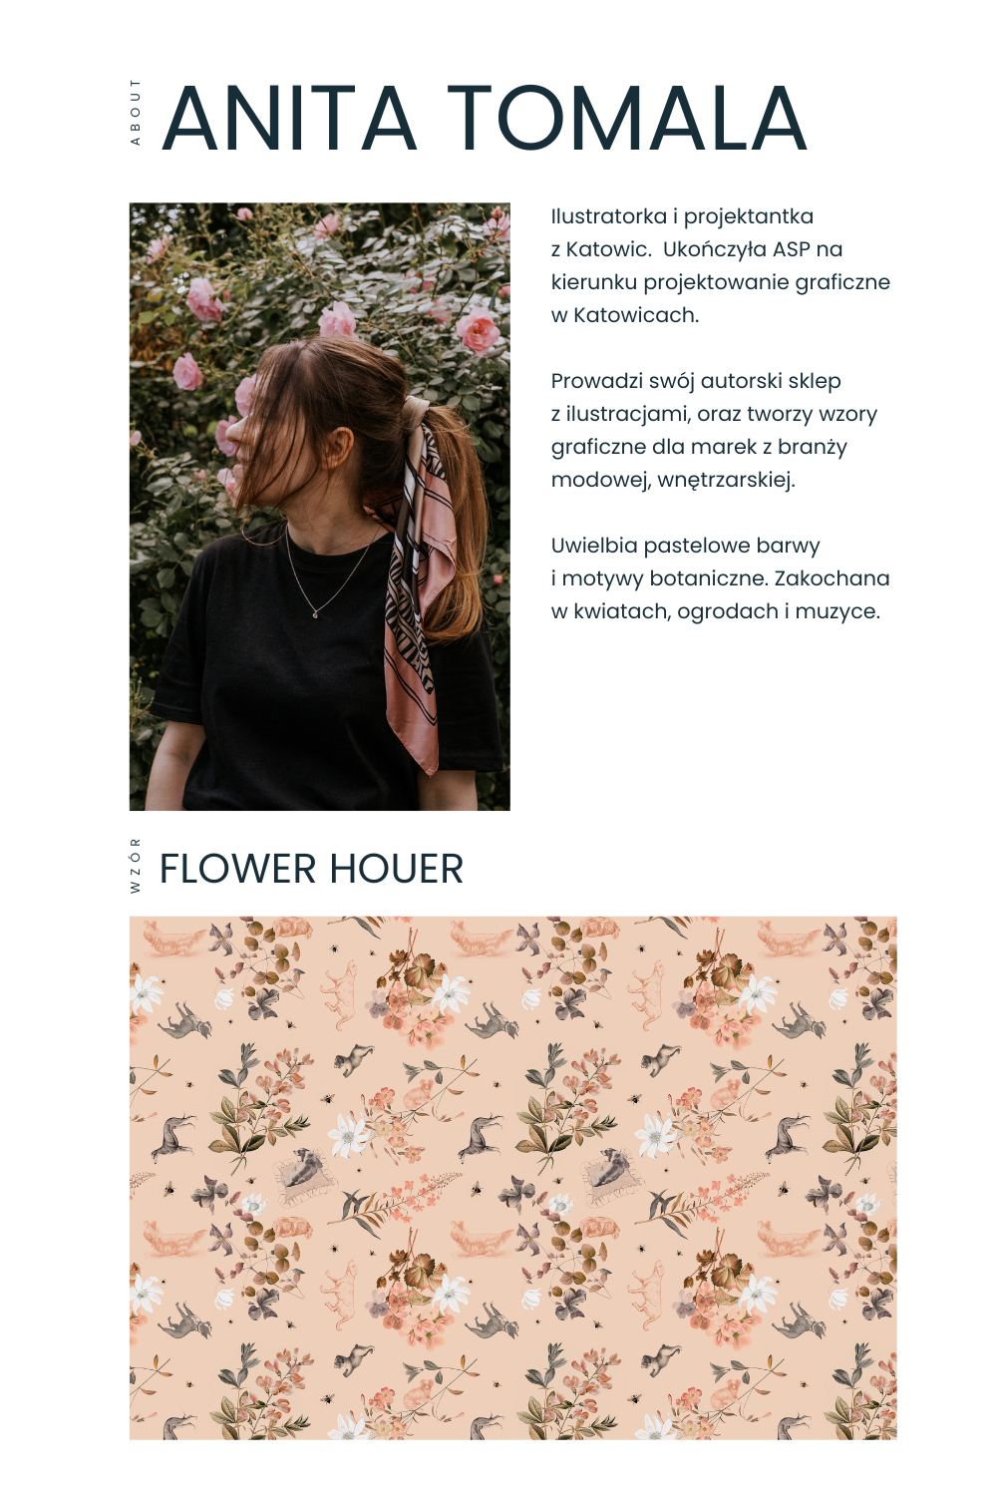
Task: Click the paragraph starting with Prowadzi swój autorski
Action: [x=714, y=430]
